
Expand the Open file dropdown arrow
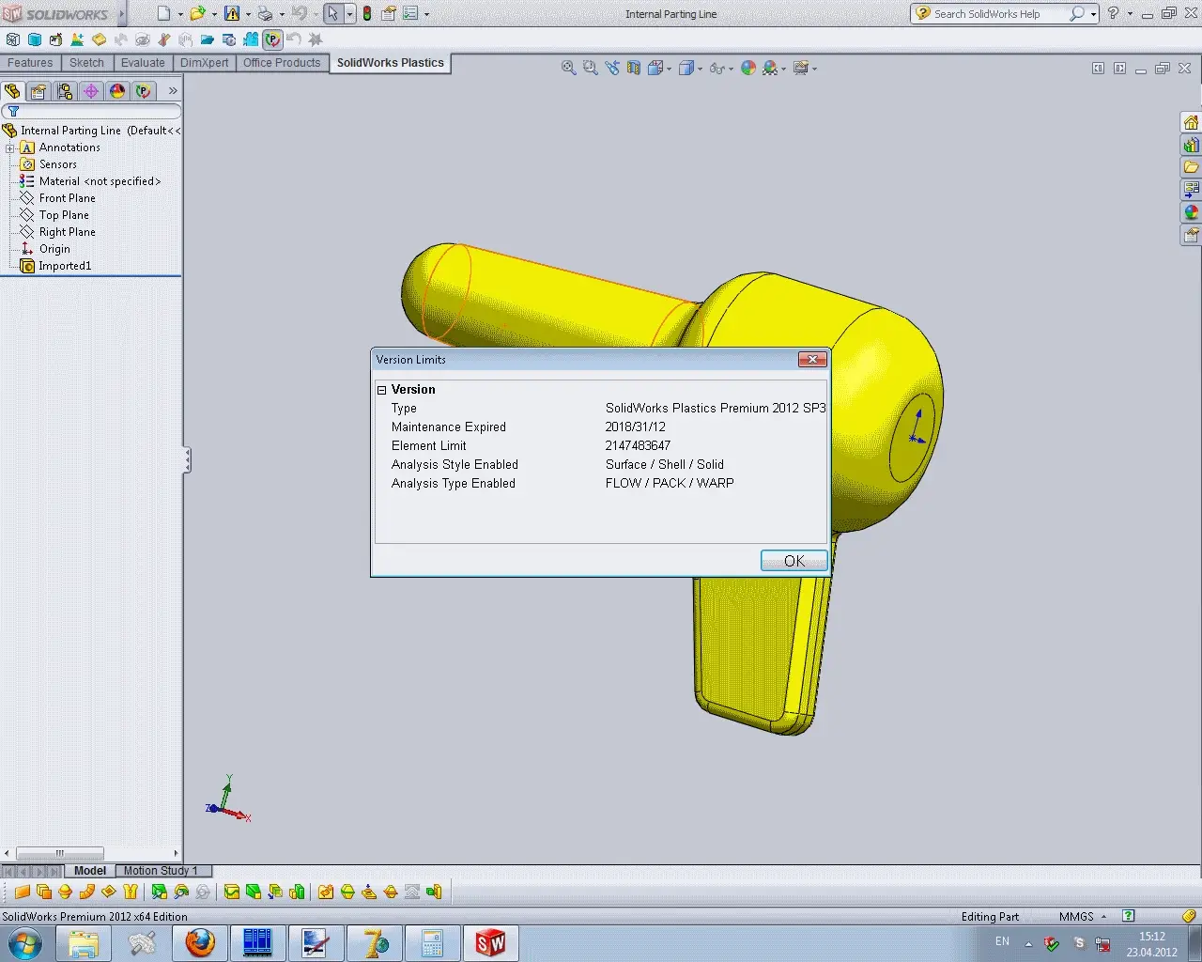214,14
